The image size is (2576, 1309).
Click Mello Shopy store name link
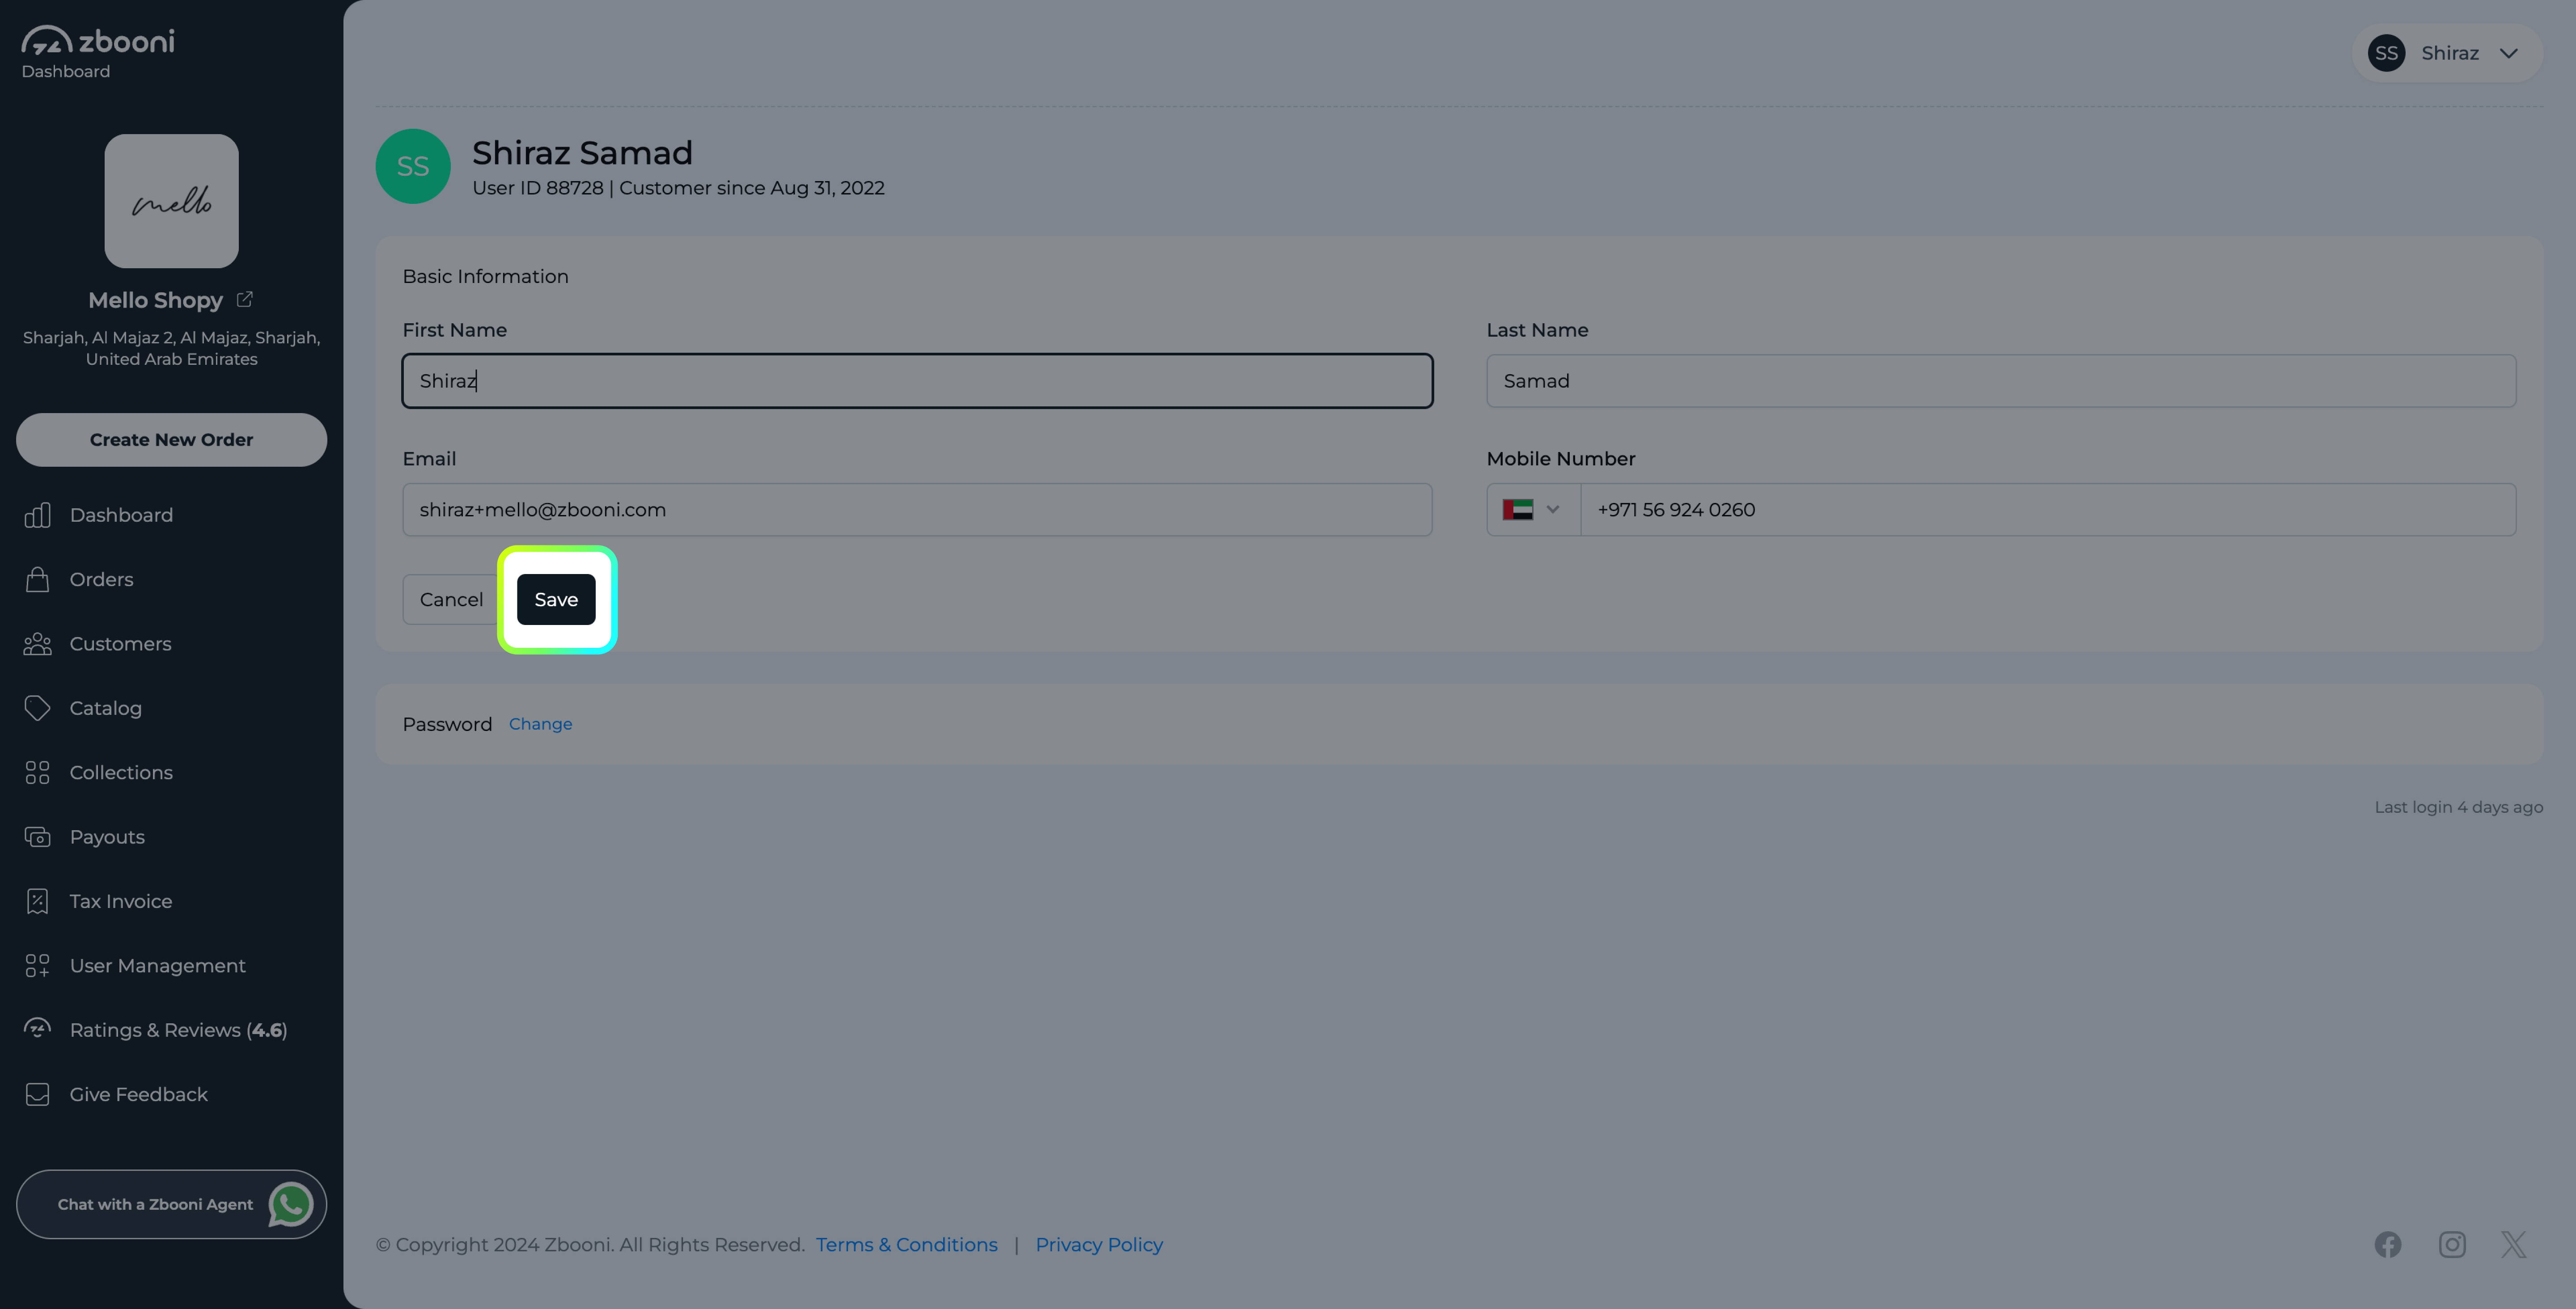click(x=155, y=300)
